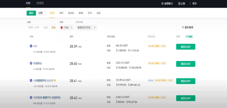This screenshot has height=108, width=227.
Task: Click the 3,365.16 USDT quantity
Action: [x=123, y=97]
